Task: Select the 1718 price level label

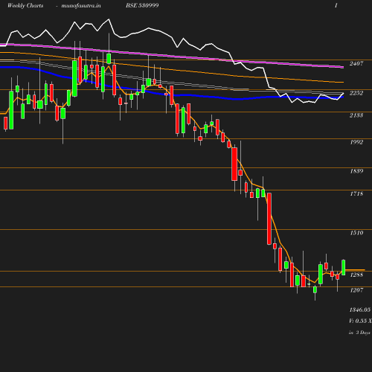Action: pyautogui.click(x=356, y=193)
